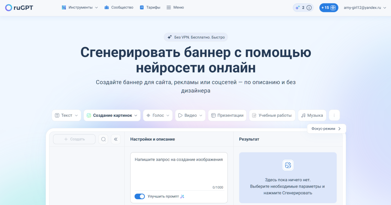This screenshot has width=391, height=205.
Task: Click the Создать button
Action: [x=74, y=139]
